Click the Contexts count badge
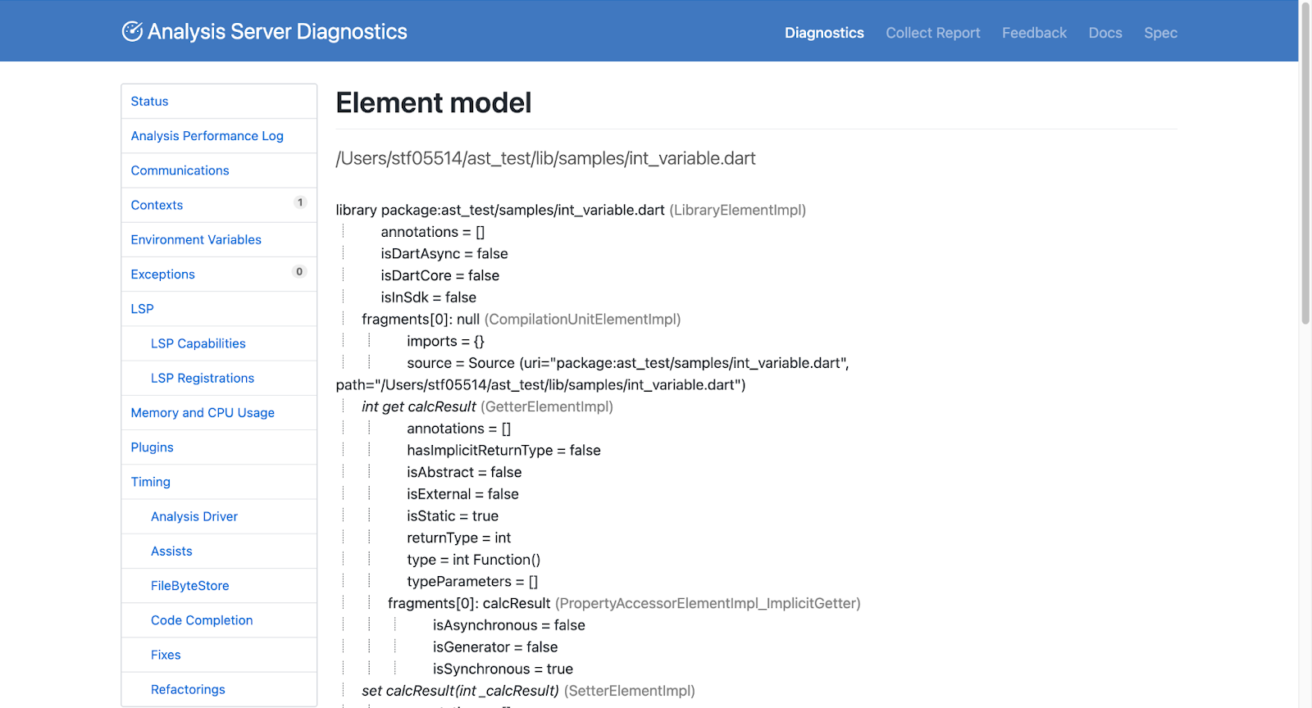1312x708 pixels. click(x=300, y=202)
